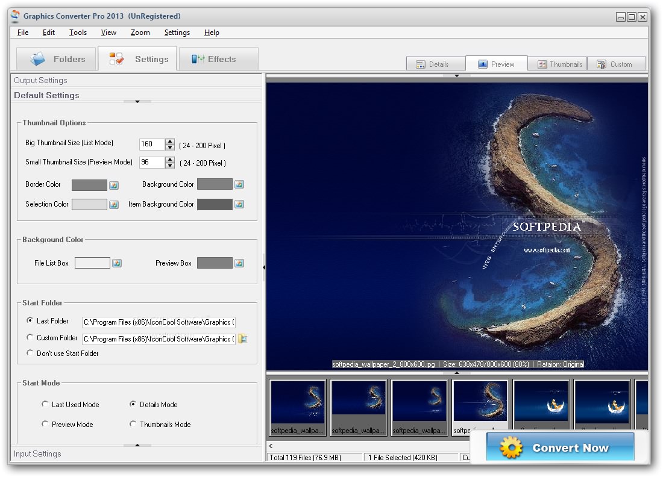663x477 pixels.
Task: Choose Details Mode as start mode
Action: point(133,404)
